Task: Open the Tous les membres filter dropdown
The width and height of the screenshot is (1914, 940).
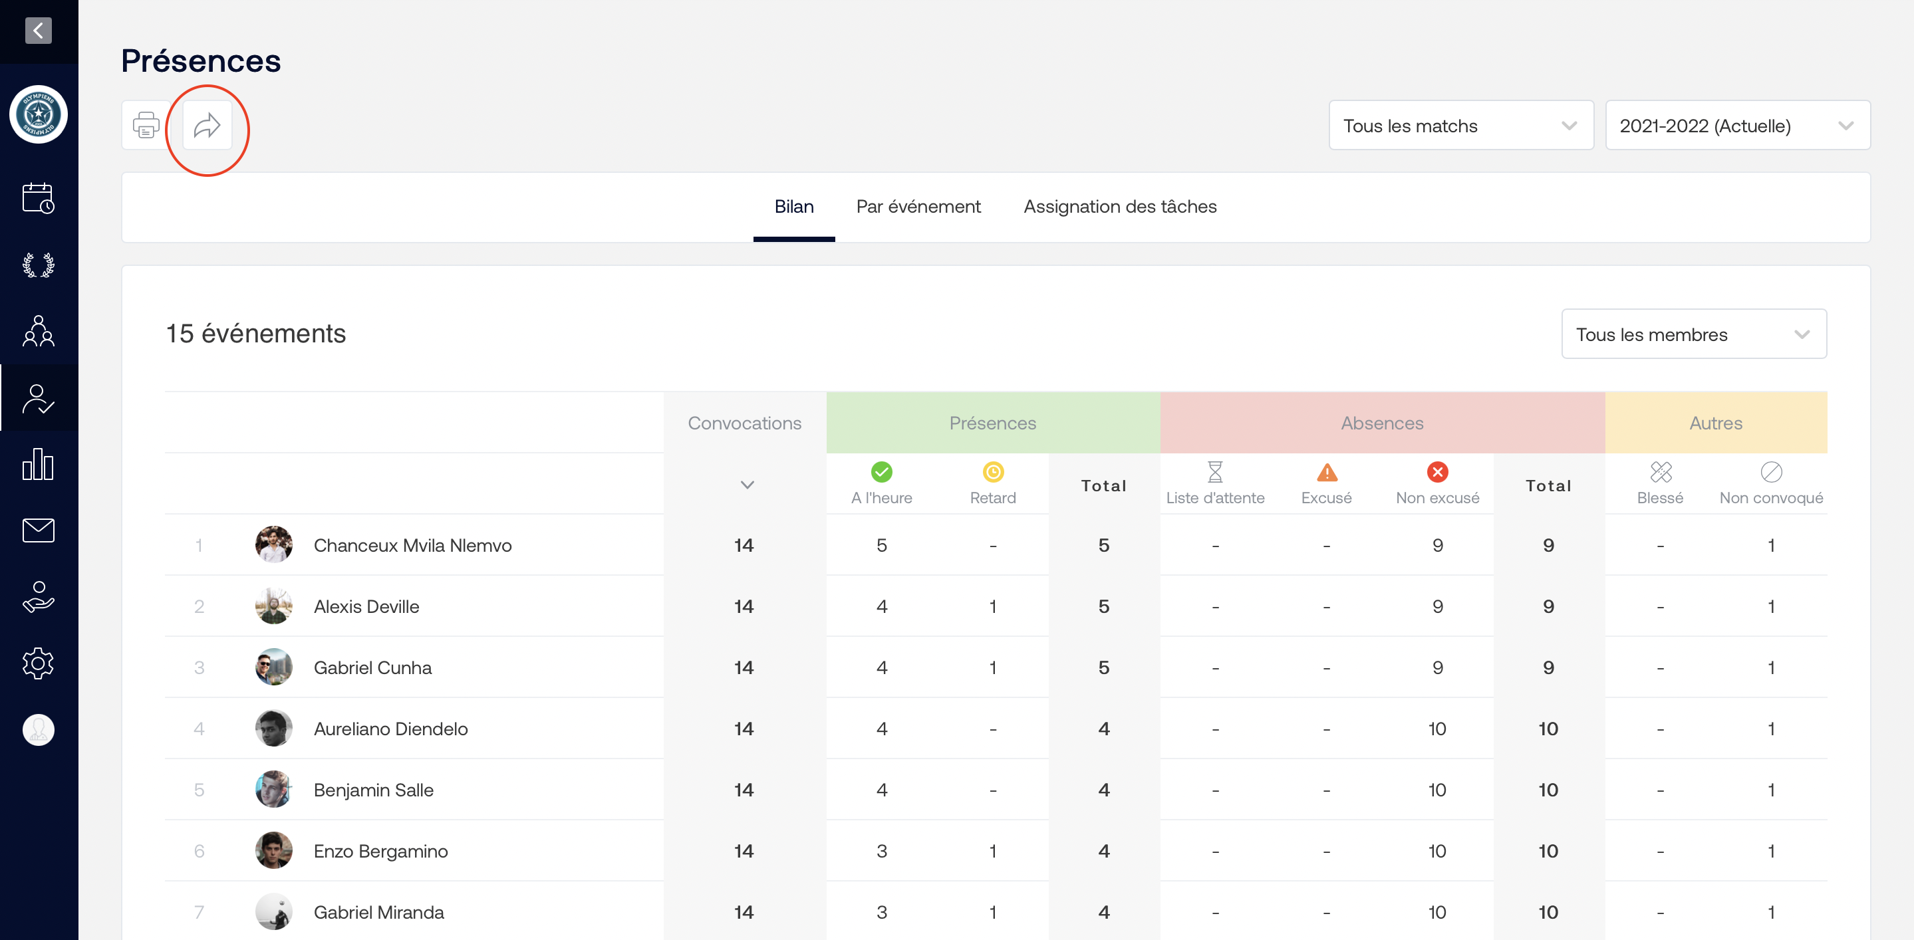Action: (x=1693, y=334)
